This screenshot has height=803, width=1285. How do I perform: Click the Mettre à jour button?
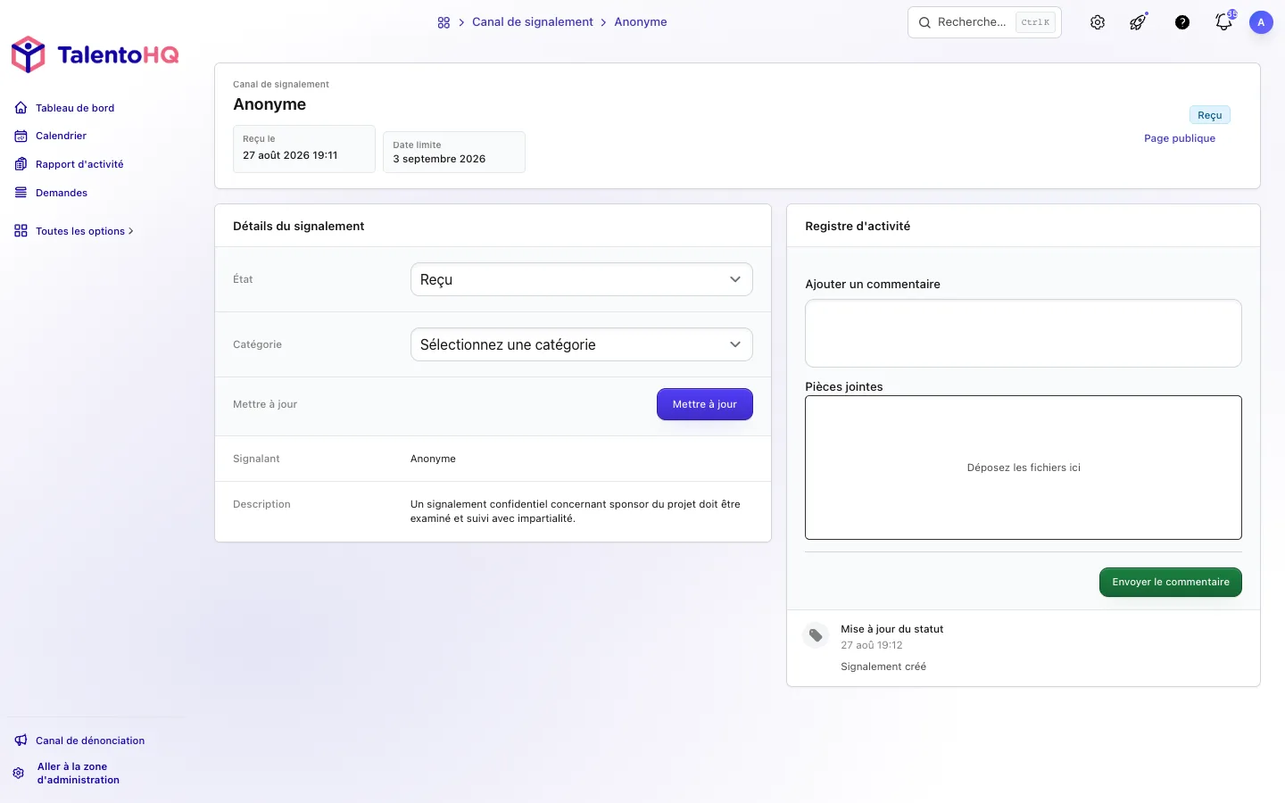(x=705, y=404)
